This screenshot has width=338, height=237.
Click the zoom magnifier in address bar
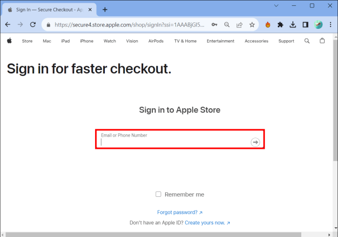(227, 24)
